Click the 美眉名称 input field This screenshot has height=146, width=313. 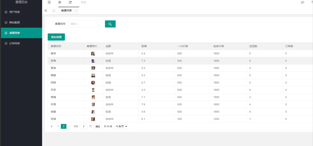(85, 24)
